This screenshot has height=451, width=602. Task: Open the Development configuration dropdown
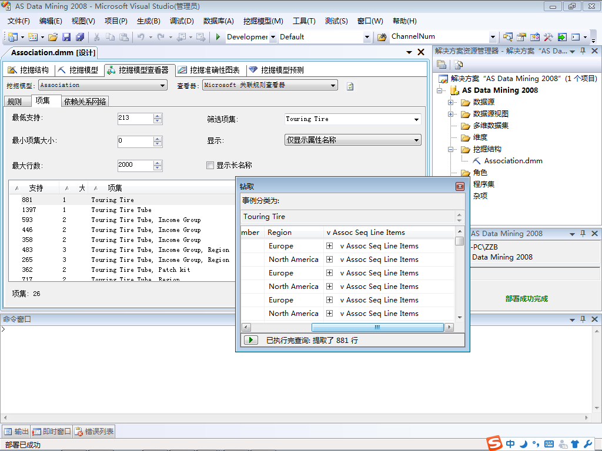pos(273,37)
